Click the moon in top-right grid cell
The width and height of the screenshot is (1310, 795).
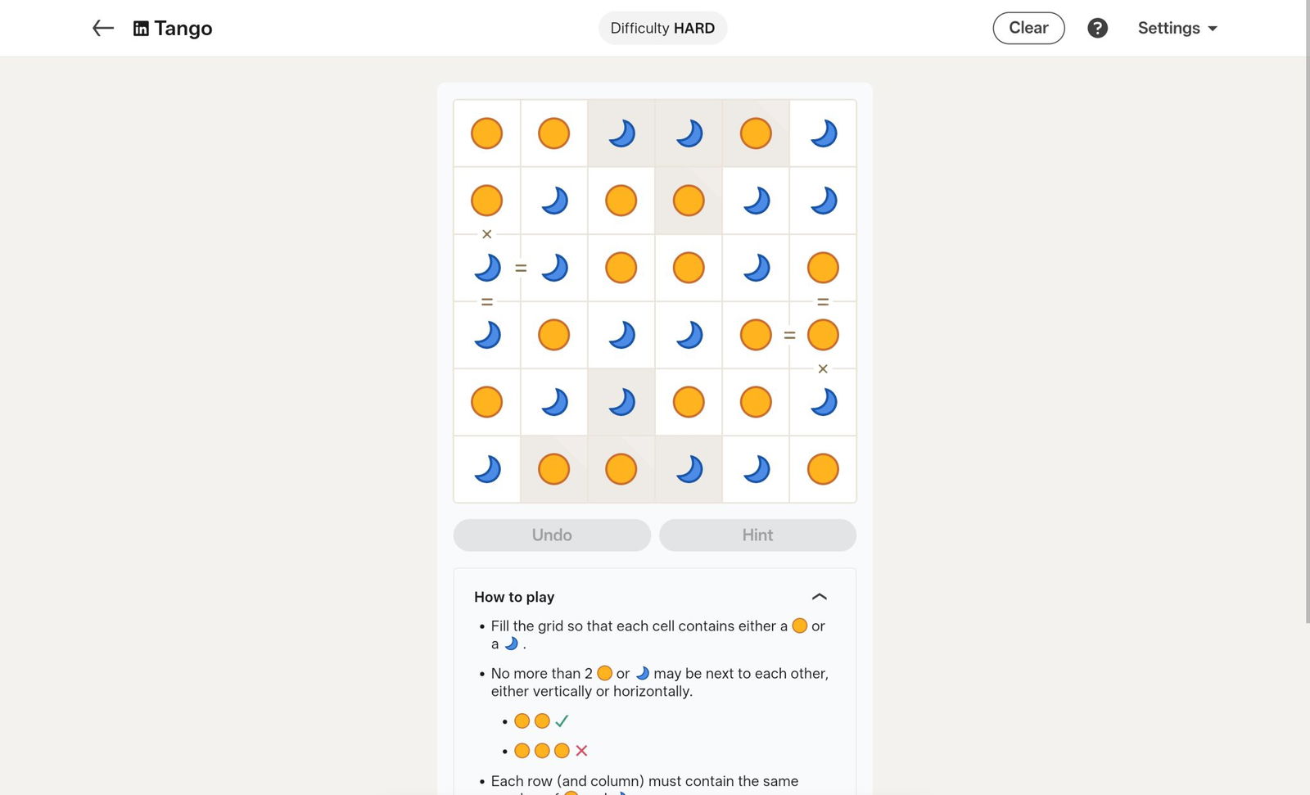pyautogui.click(x=823, y=133)
